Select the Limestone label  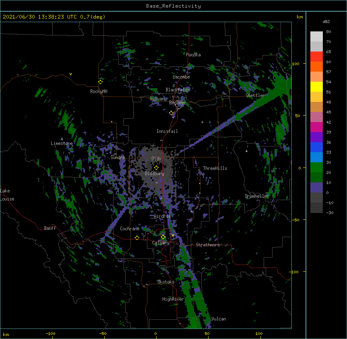click(x=62, y=143)
